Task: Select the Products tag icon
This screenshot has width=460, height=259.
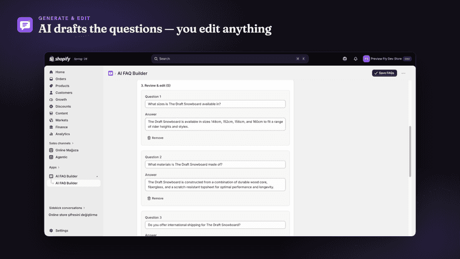Action: 51,86
